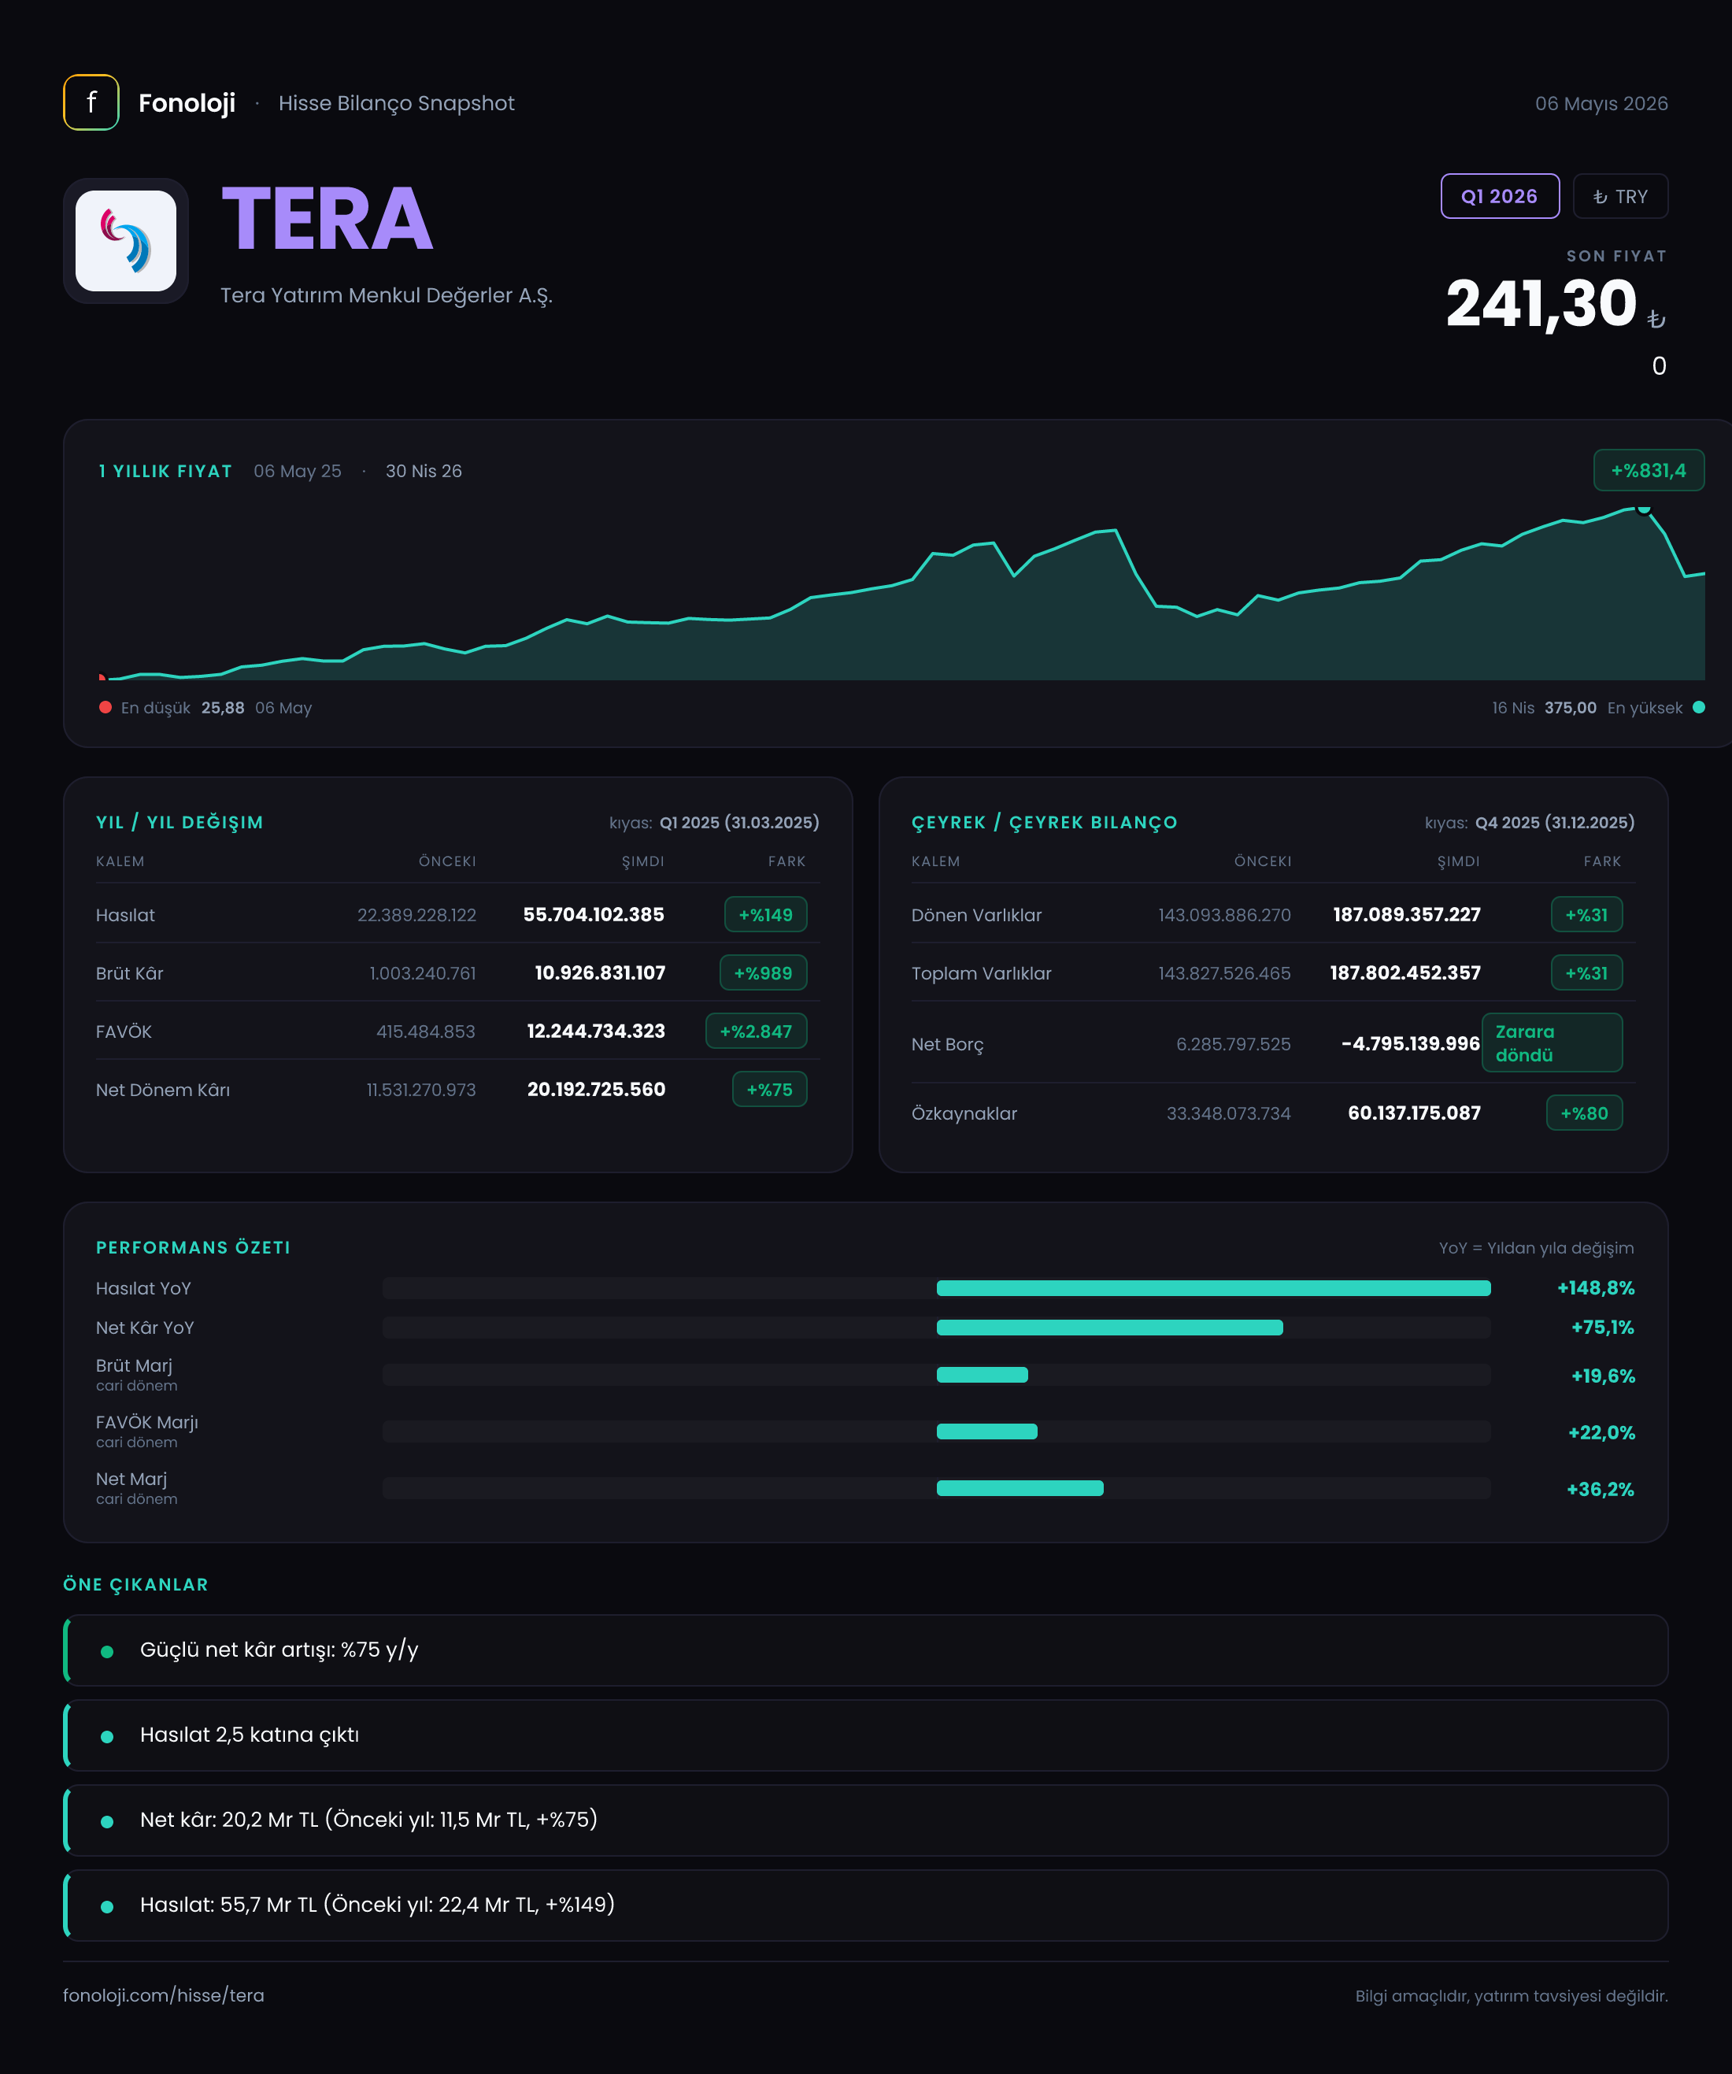Click Net Borç value -4.795.139.996
Image resolution: width=1732 pixels, height=2074 pixels.
1410,1043
